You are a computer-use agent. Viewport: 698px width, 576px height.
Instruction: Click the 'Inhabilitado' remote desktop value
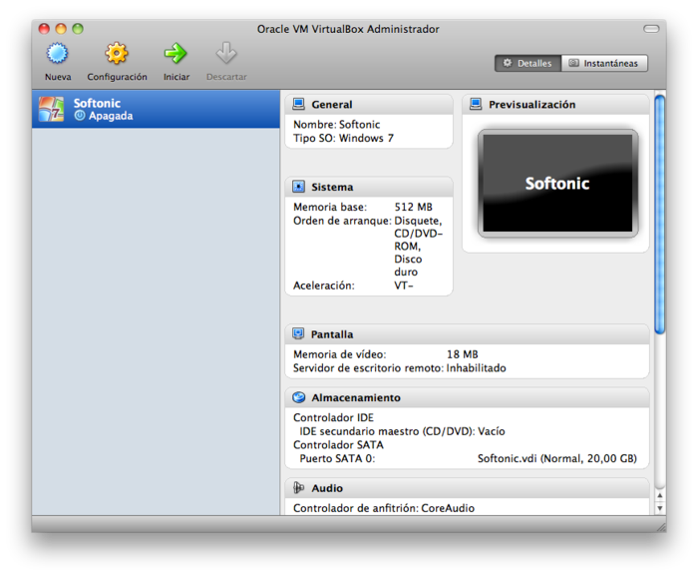(x=476, y=368)
